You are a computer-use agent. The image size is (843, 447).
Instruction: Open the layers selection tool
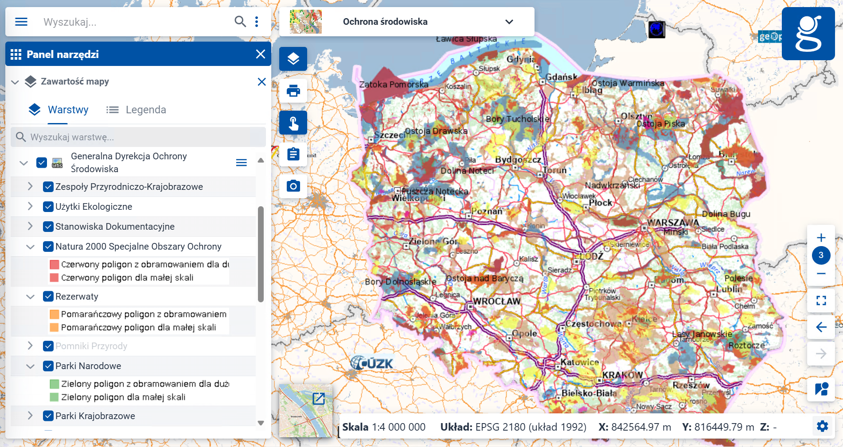point(293,58)
